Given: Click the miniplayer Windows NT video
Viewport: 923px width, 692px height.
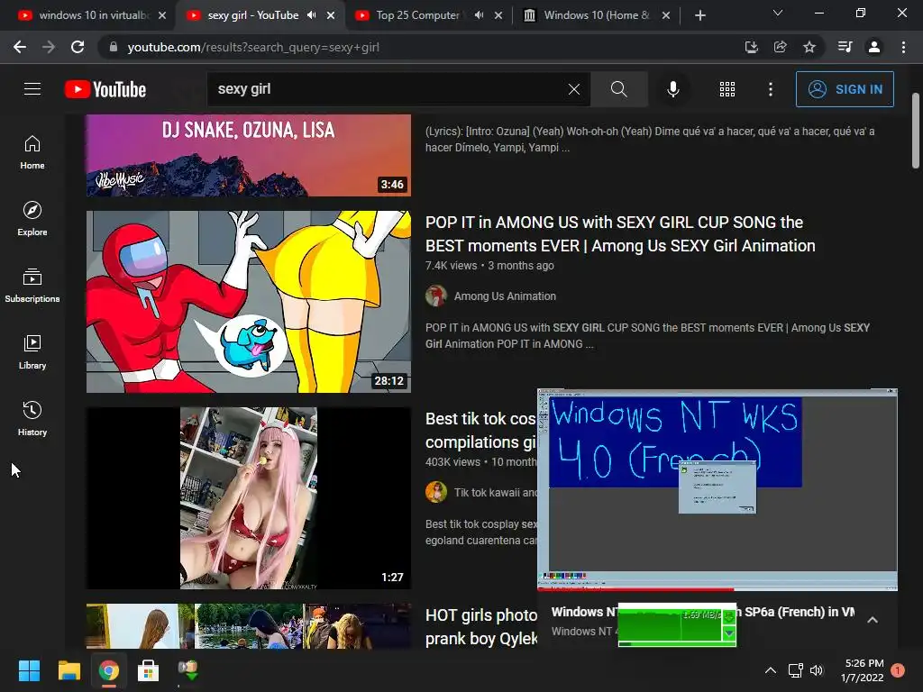Looking at the screenshot, I should 717,488.
